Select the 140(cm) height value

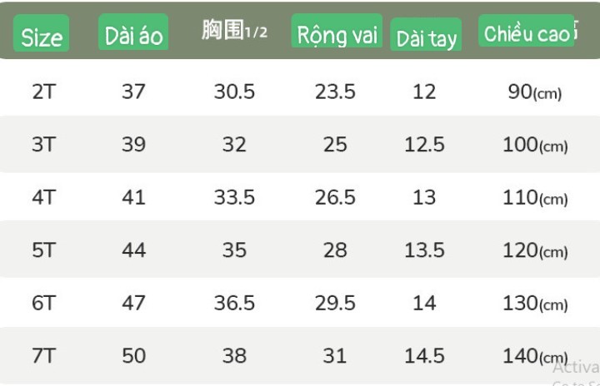coord(535,356)
